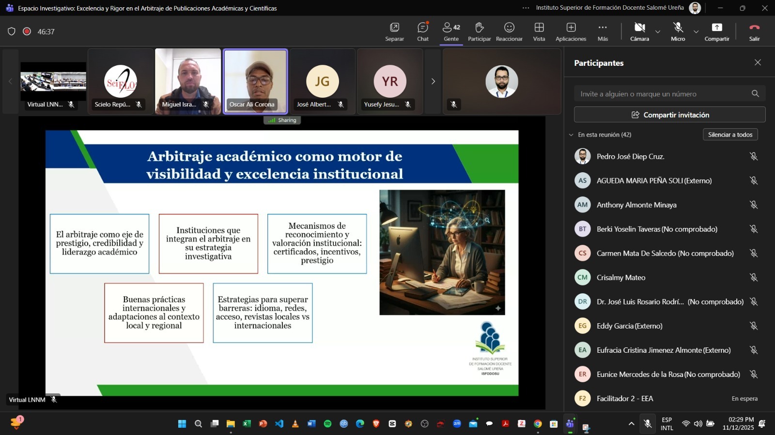Select Oscar Ali Corona video tile

pos(255,81)
